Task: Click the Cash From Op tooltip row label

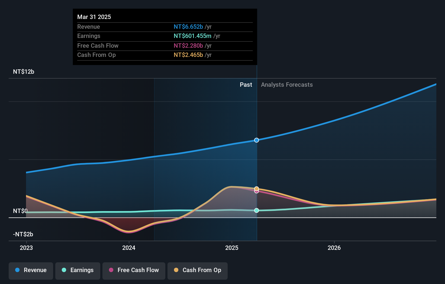Action: coord(96,55)
